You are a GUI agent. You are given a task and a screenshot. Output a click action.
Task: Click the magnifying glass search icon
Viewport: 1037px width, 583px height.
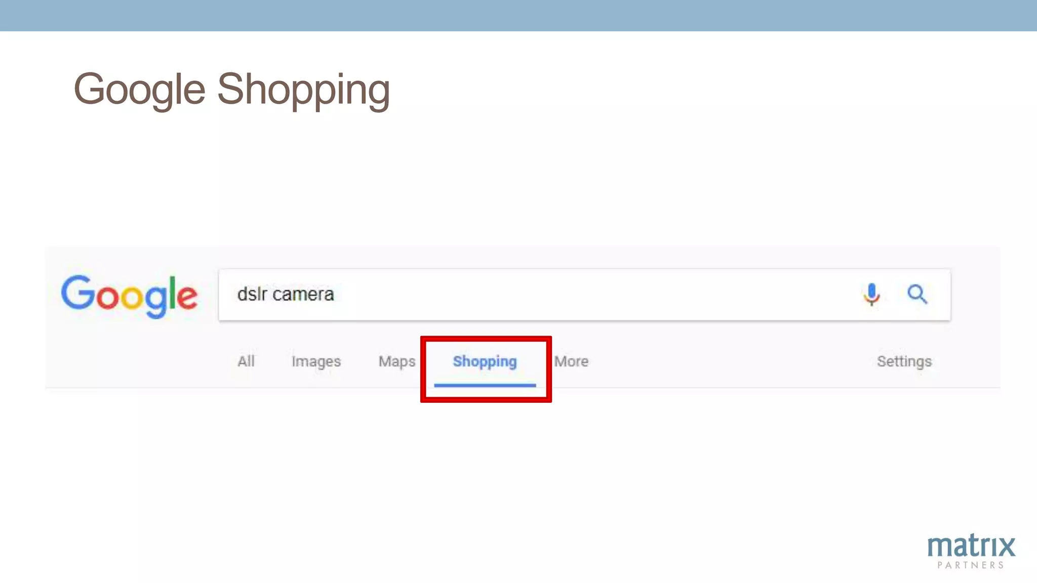point(917,294)
